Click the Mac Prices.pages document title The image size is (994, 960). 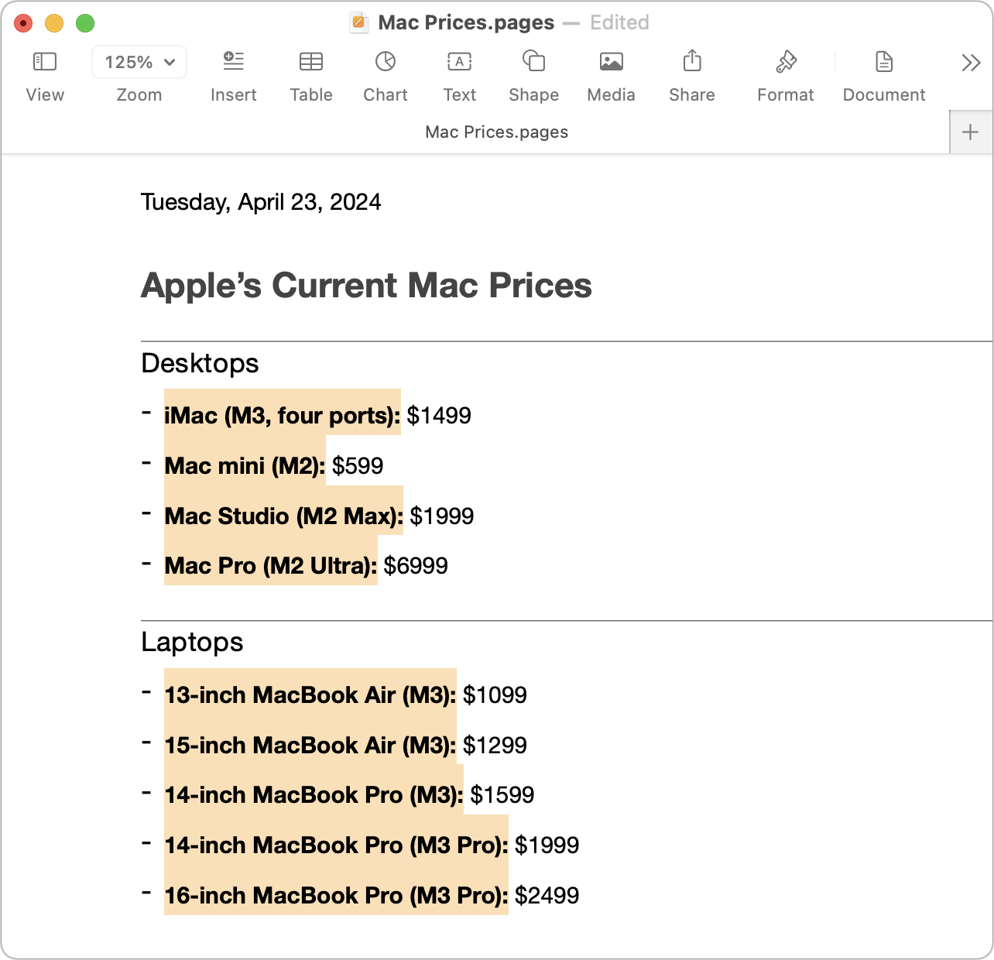466,22
